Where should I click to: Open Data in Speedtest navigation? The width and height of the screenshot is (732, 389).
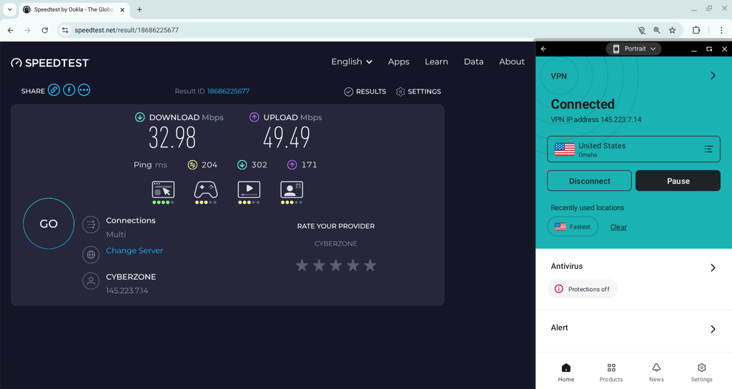pos(473,61)
